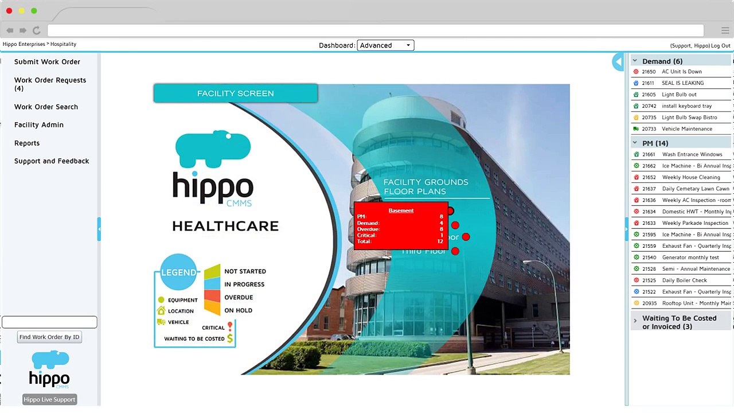
Task: Open Light Bulb Swap Bistro order
Action: (x=690, y=118)
